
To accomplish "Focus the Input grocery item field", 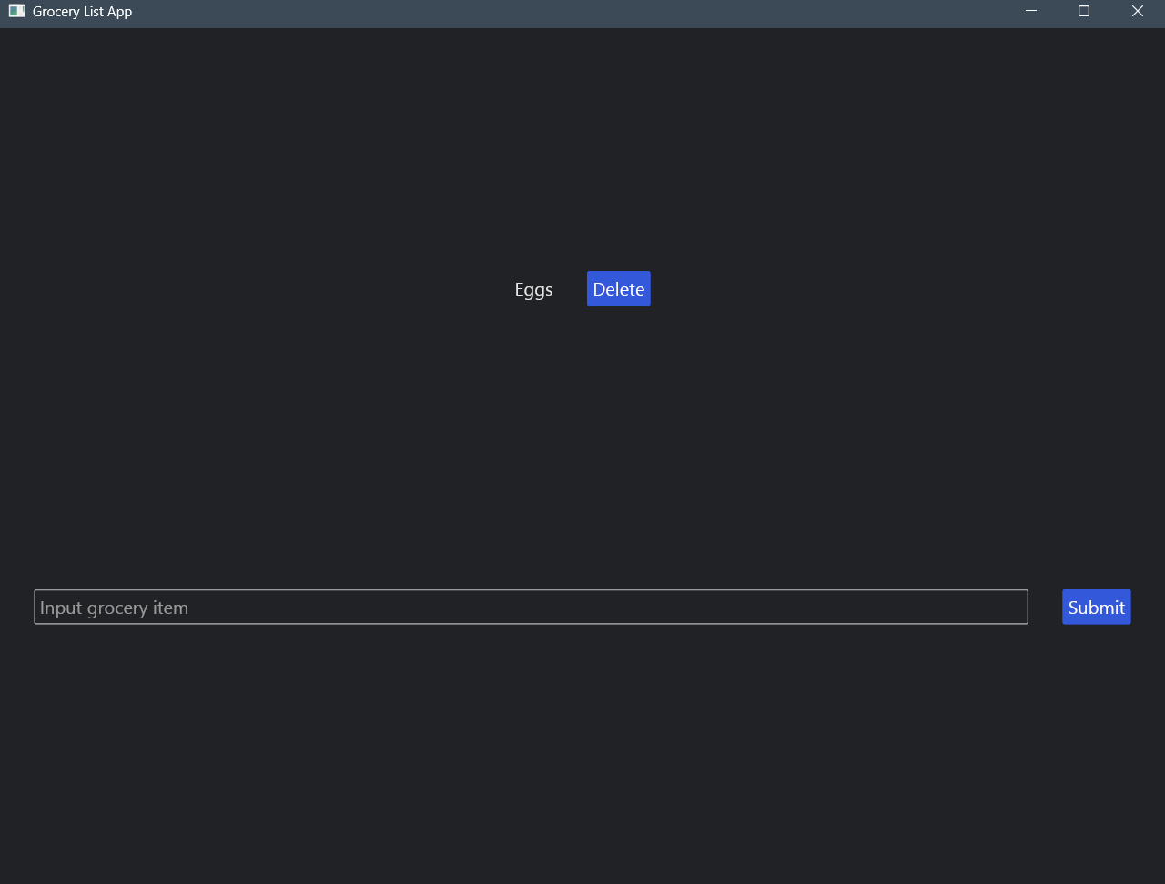I will click(x=531, y=608).
